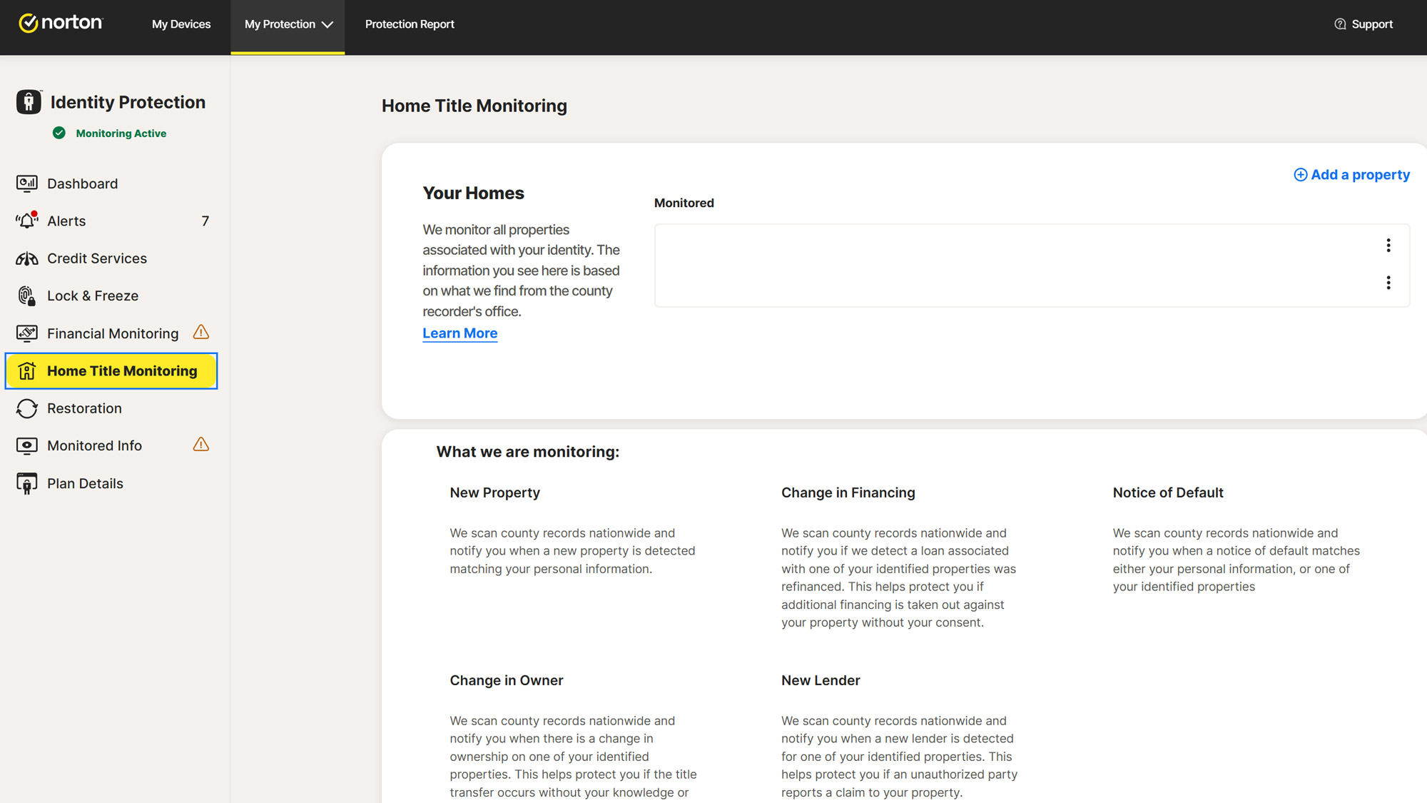The image size is (1427, 803).
Task: Open Dashboard from the sidebar icon
Action: point(27,183)
